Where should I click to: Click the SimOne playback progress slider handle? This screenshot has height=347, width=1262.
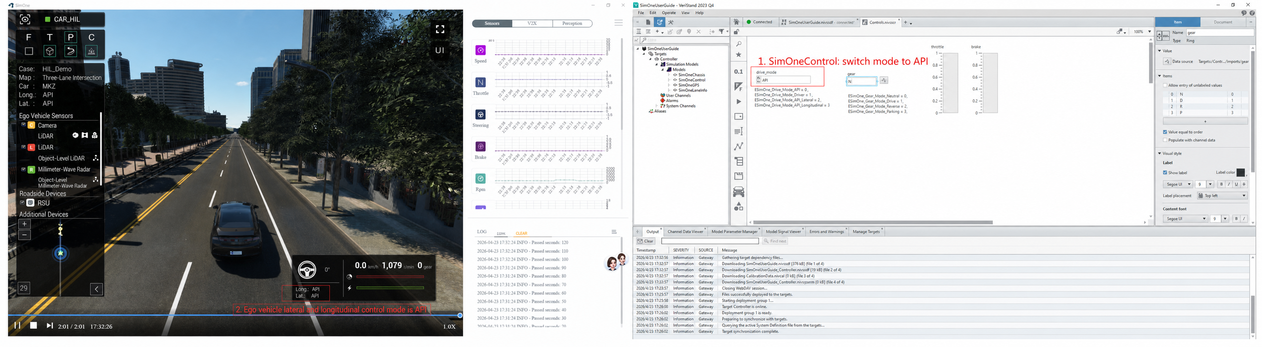pyautogui.click(x=460, y=315)
